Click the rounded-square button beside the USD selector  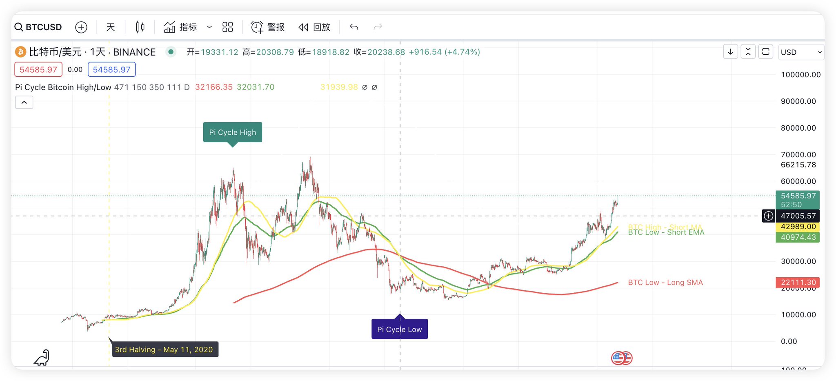tap(766, 52)
